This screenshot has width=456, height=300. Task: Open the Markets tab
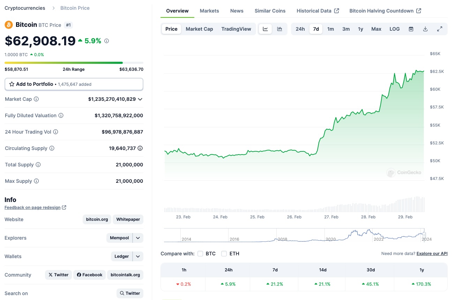[209, 11]
